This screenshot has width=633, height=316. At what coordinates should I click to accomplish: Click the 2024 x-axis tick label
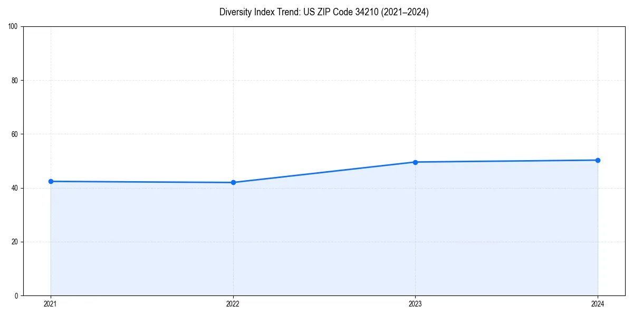click(x=598, y=303)
